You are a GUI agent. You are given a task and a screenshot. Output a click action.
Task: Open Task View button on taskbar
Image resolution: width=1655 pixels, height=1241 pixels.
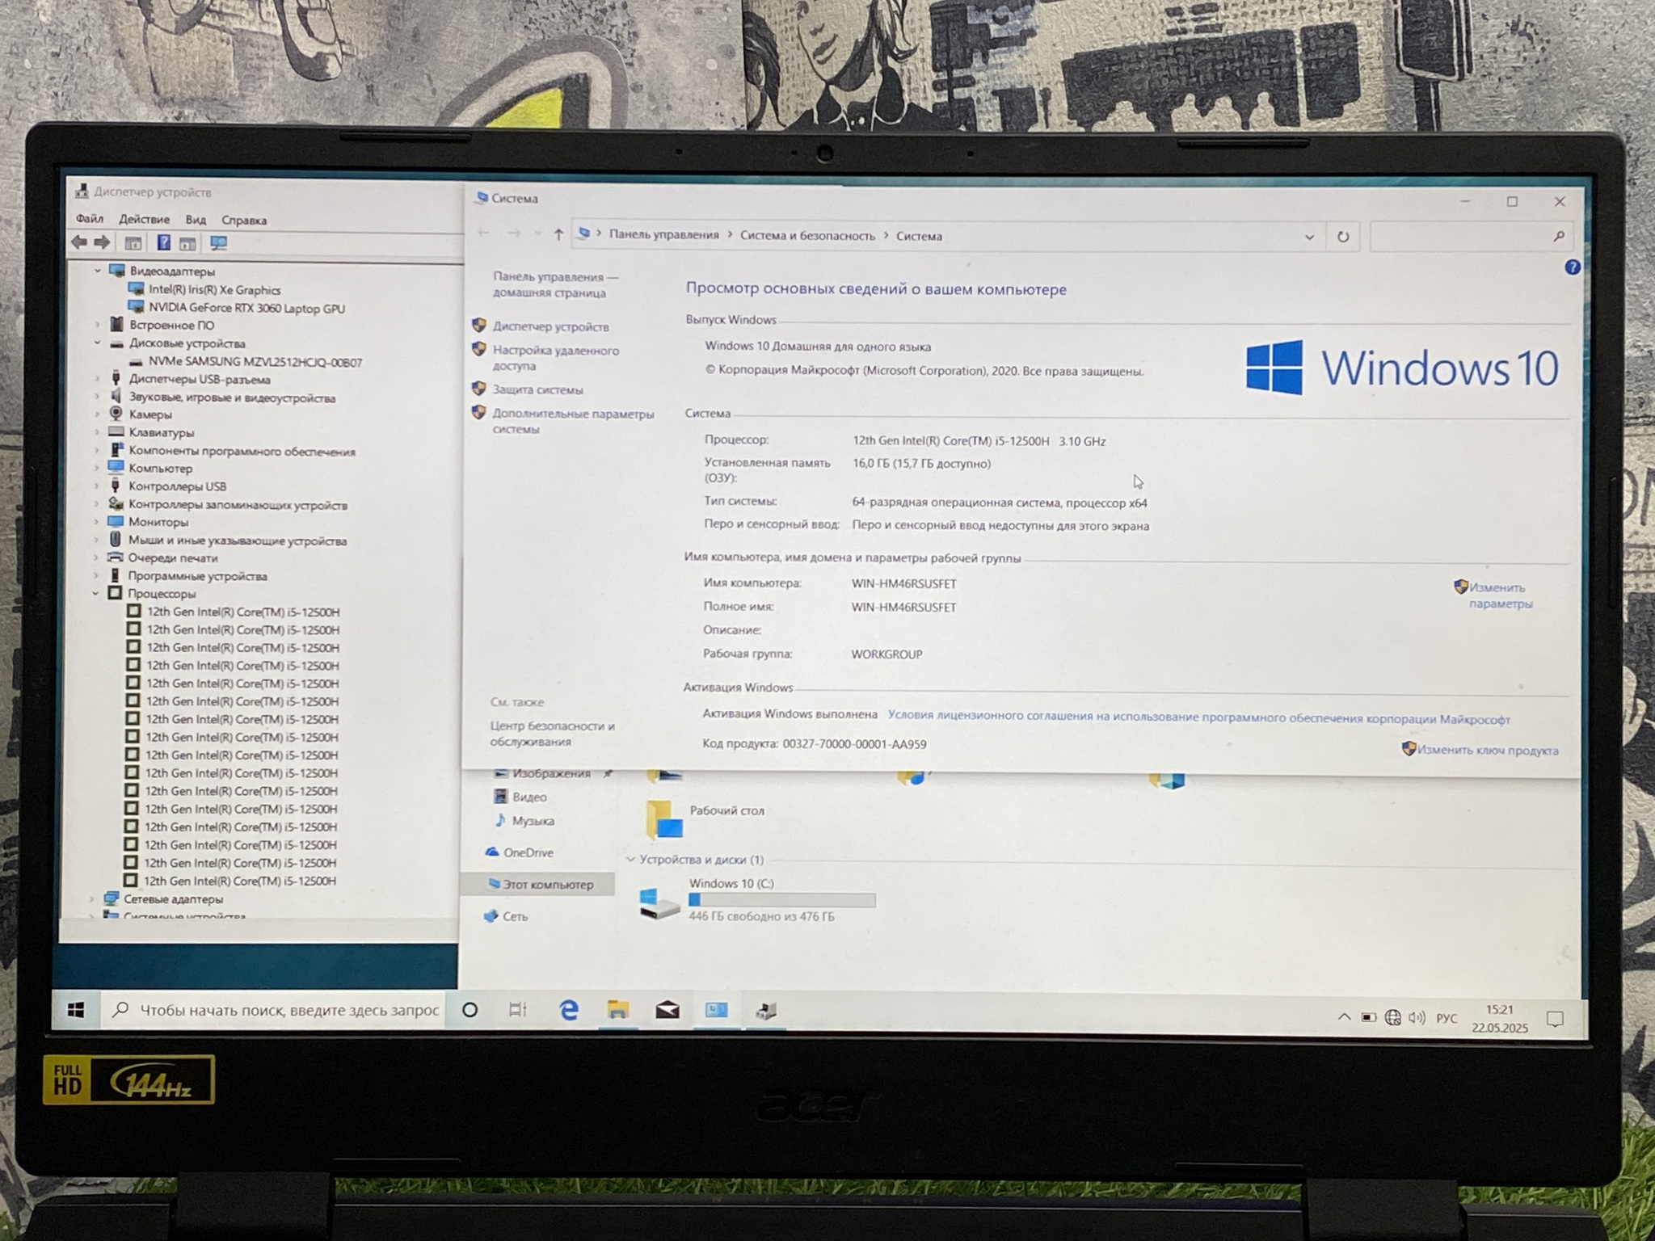tap(518, 1010)
